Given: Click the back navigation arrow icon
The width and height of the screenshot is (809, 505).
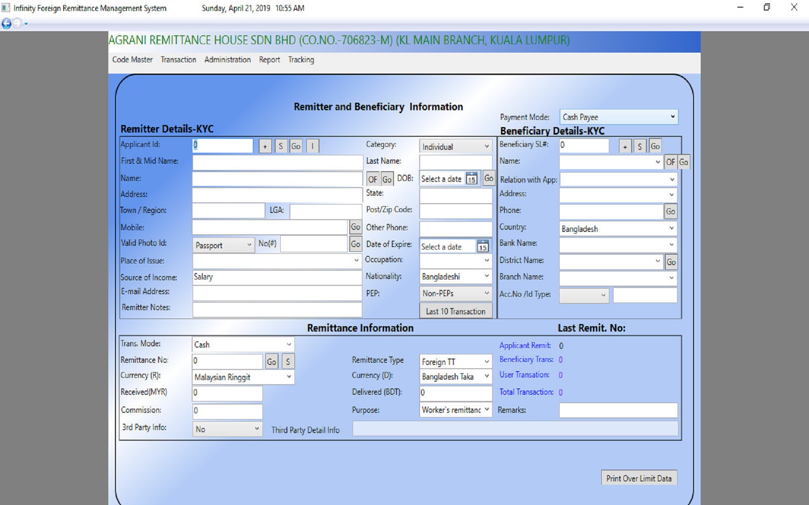Looking at the screenshot, I should 6,24.
